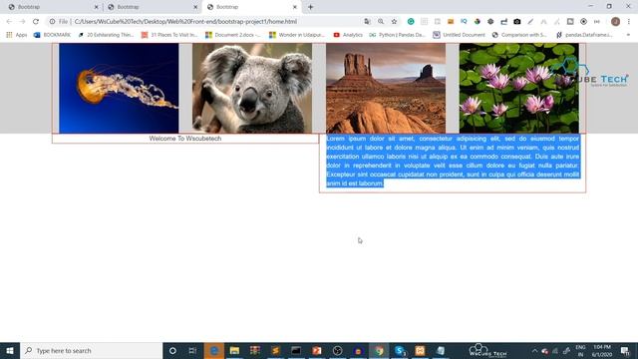Open the 'Wonder in Udaipur...' bookmark

point(297,35)
